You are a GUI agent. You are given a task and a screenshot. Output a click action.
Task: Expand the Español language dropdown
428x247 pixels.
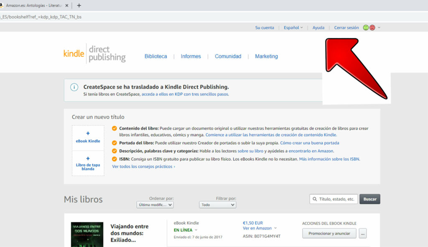click(x=293, y=28)
